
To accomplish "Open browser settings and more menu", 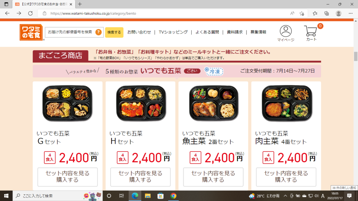I will click(x=350, y=14).
